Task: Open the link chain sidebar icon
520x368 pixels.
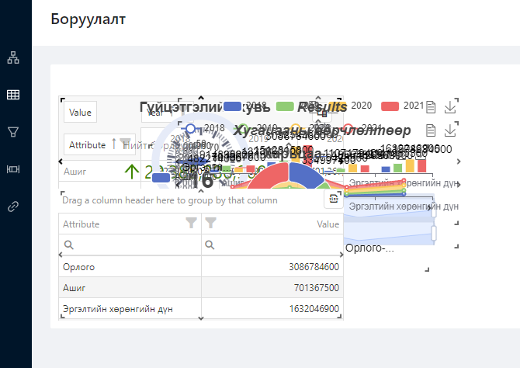Action: coord(13,207)
